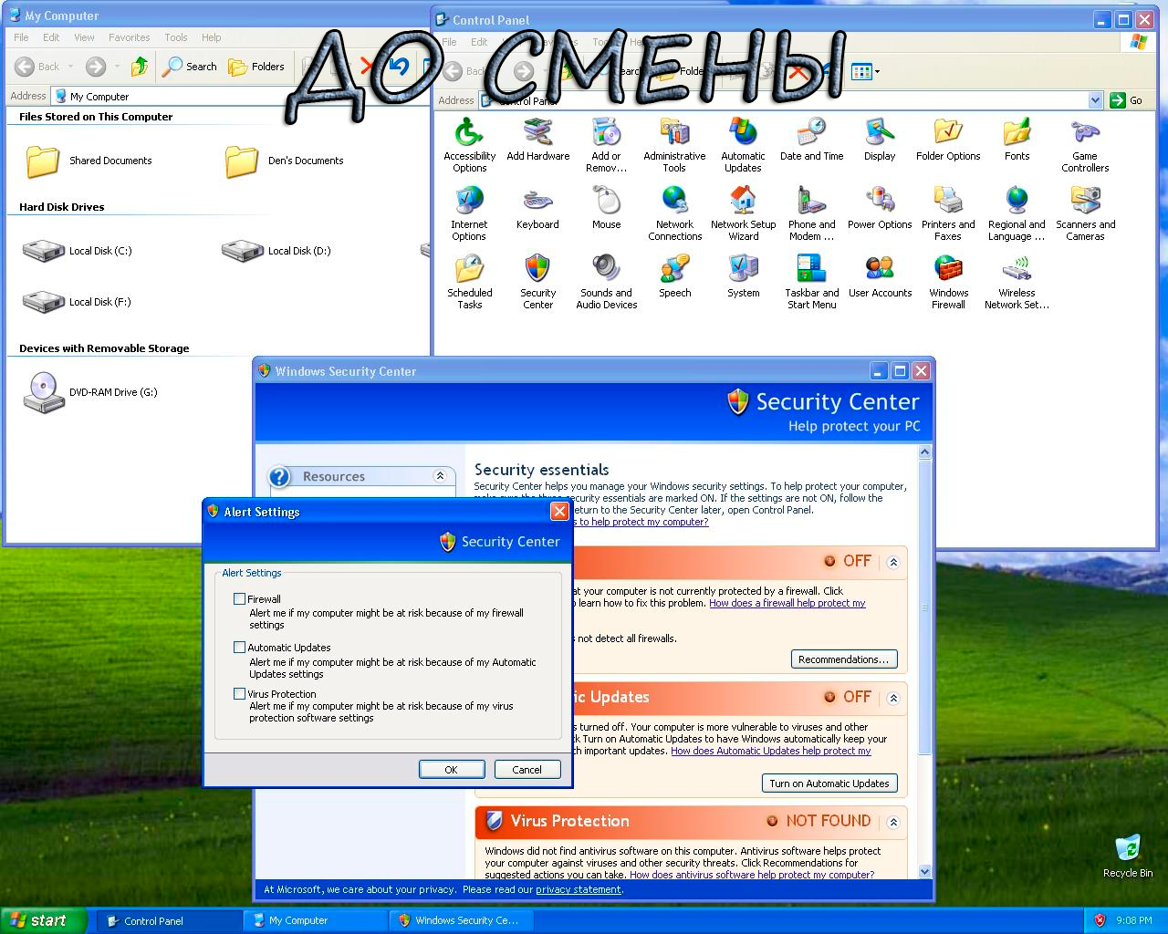Click Turn on Automatic Updates button
1168x934 pixels.
[829, 784]
